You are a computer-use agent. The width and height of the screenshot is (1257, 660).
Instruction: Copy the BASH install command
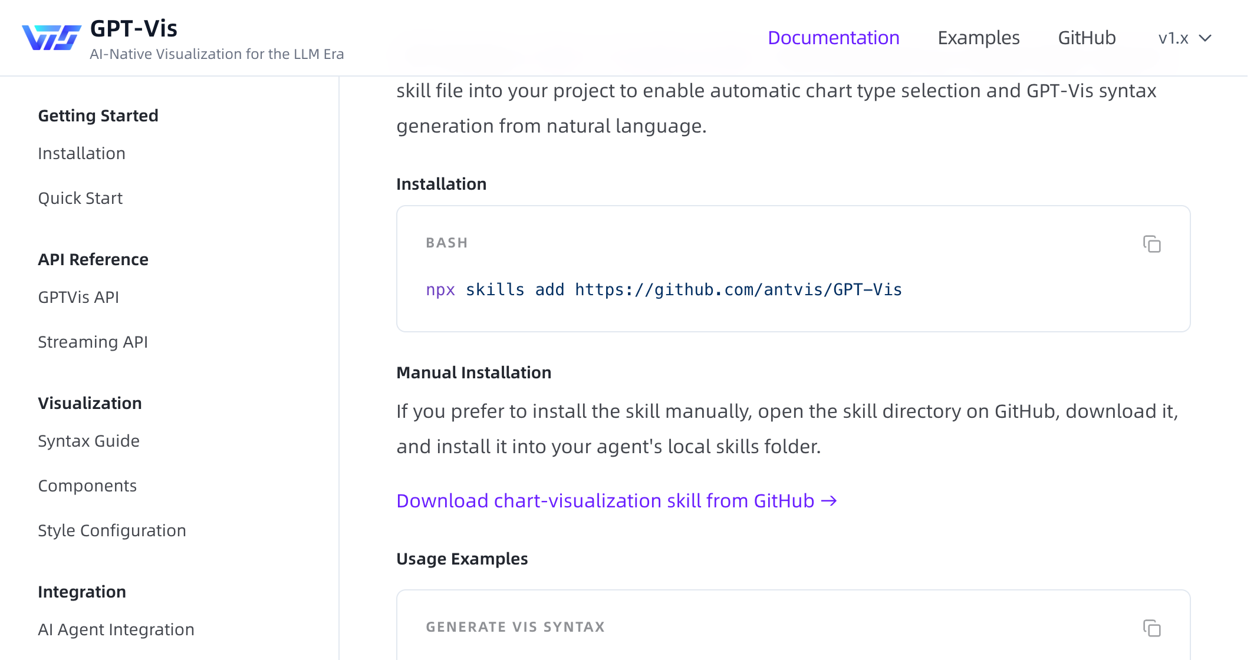click(x=1151, y=244)
